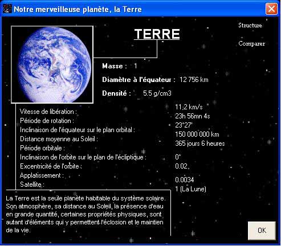Click the Earth planet image

[x=52, y=65]
